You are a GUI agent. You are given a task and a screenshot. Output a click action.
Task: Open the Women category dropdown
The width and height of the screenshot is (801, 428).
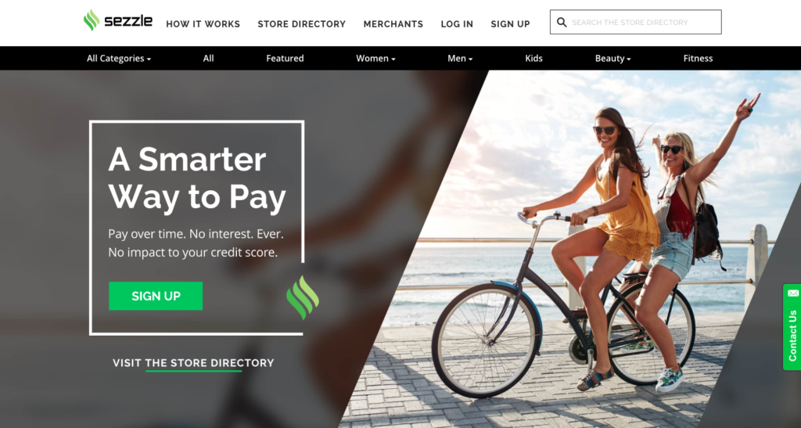pos(375,58)
